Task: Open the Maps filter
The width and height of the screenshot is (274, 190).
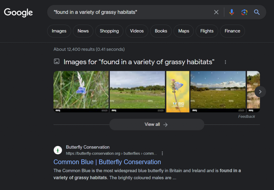Action: coord(184,31)
